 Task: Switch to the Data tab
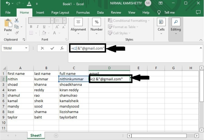(x=100, y=13)
